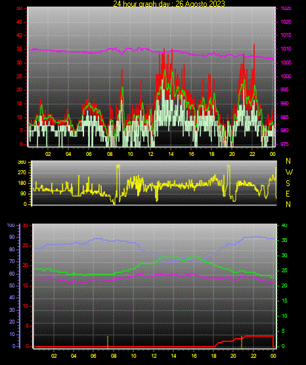The image size is (306, 365).
Task: Click the W compass label beside direction graph
Action: pos(289,172)
